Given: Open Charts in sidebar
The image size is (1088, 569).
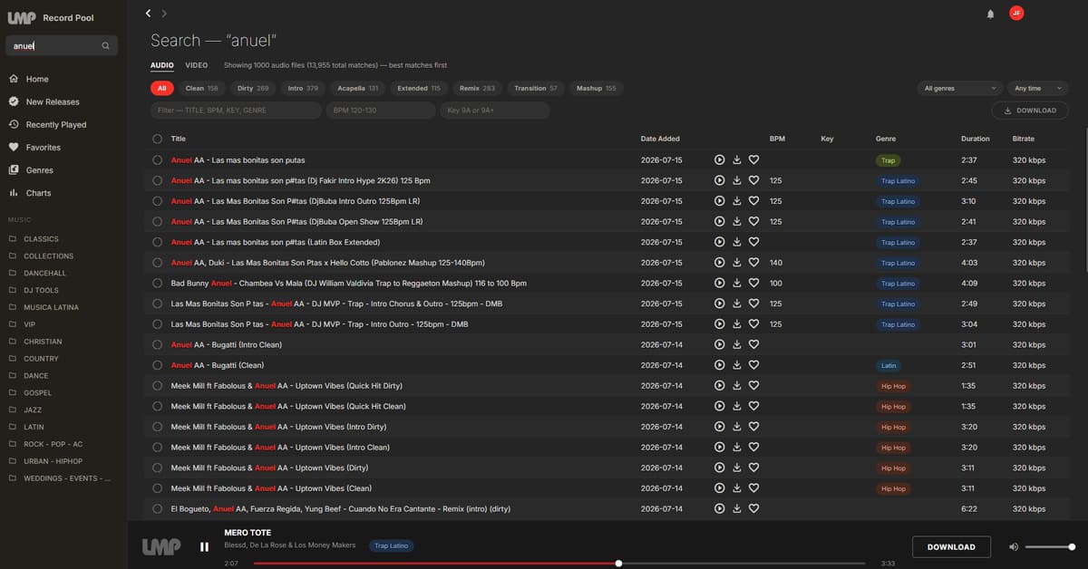Looking at the screenshot, I should point(38,193).
